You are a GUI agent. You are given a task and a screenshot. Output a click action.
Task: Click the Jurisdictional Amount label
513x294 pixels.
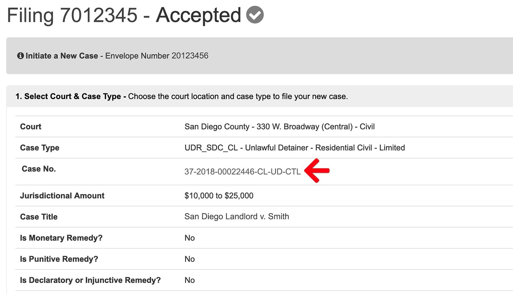(62, 196)
